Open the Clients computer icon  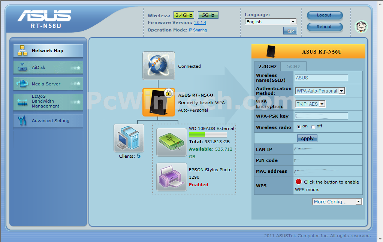click(x=129, y=138)
